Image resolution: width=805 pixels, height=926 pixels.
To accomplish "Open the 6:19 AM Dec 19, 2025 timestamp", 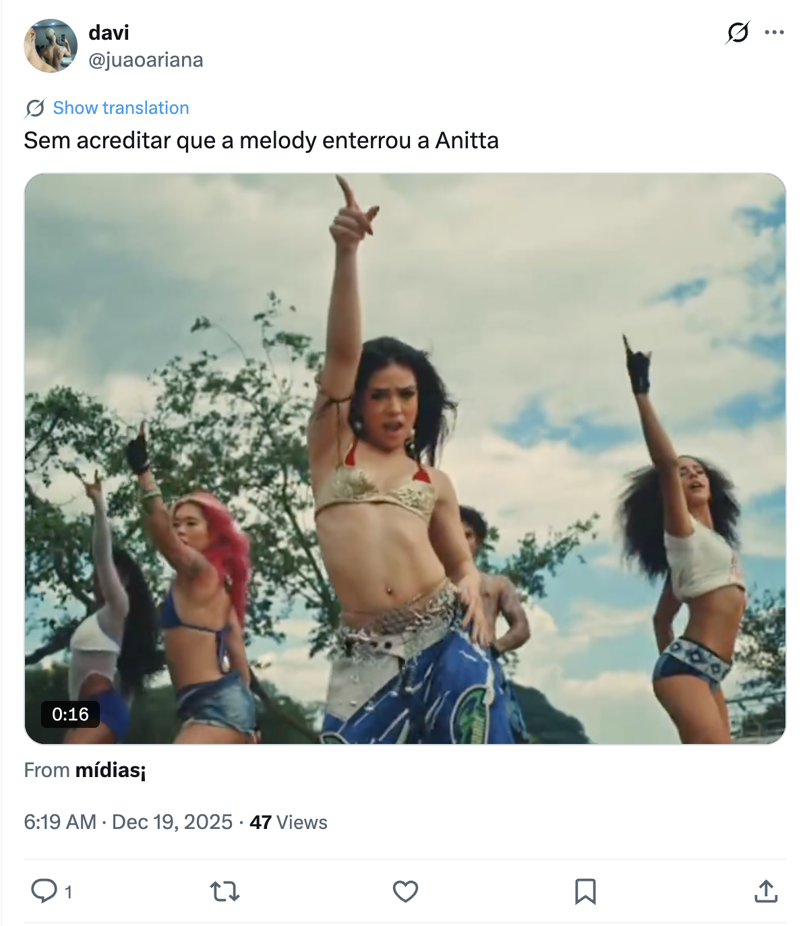I will [x=128, y=822].
